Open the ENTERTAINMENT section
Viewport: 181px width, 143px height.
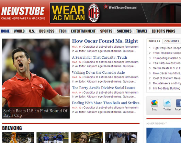(83, 31)
